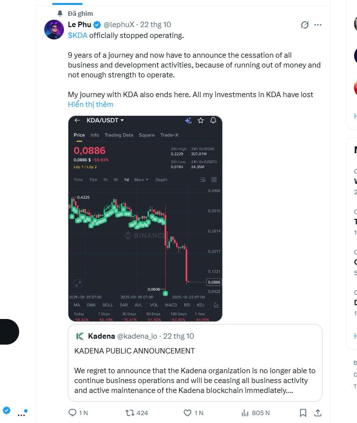Click the Kadena logo in quoted post
The image size is (357, 423).
point(80,336)
